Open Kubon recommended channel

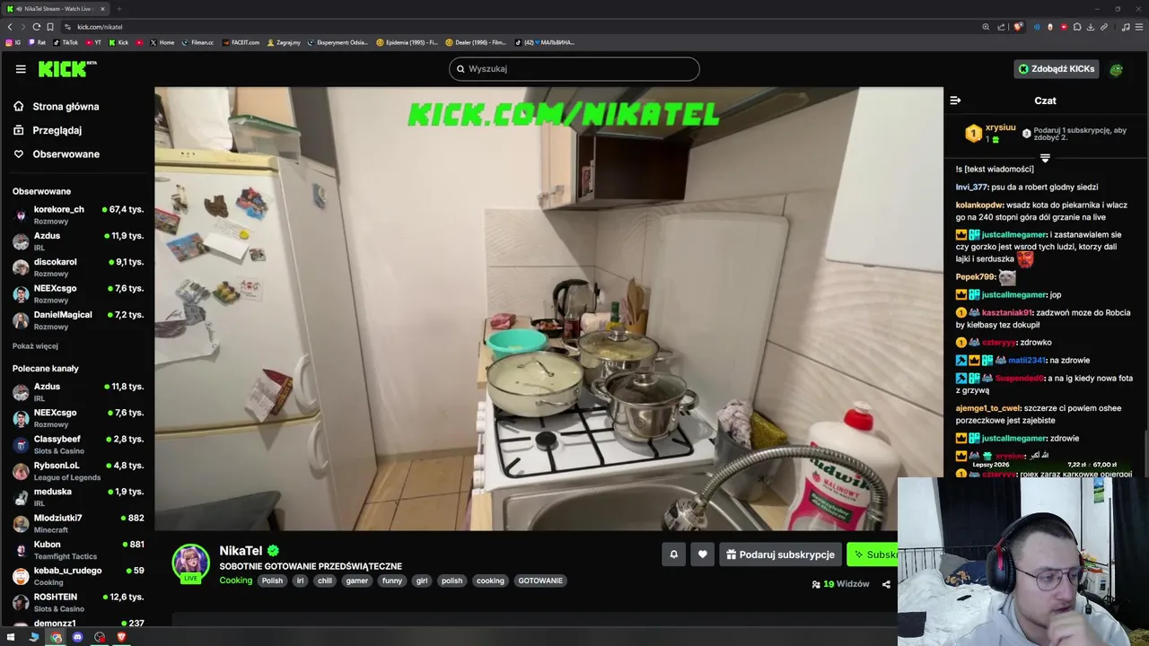(x=78, y=549)
